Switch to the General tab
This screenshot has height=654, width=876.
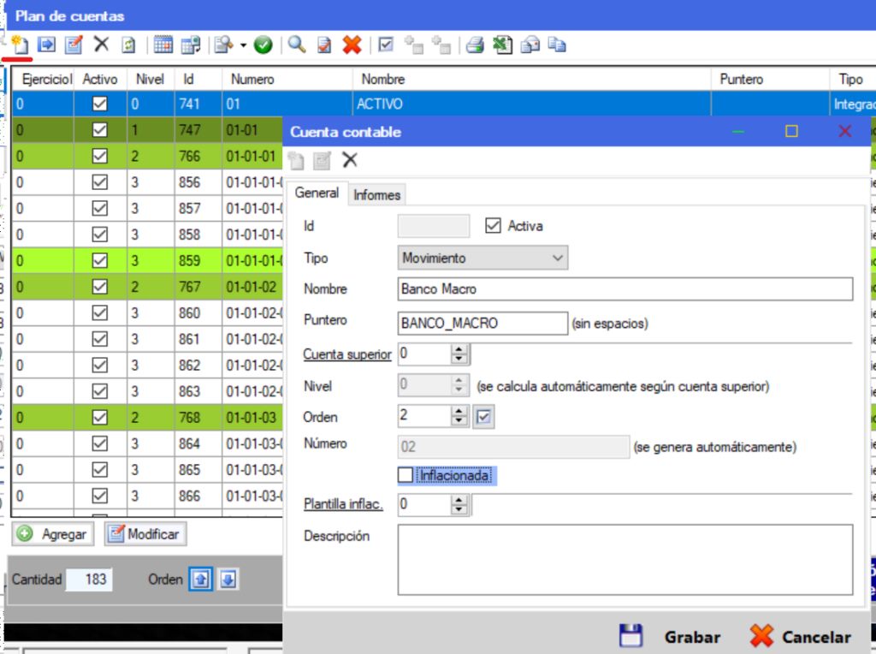coord(317,193)
